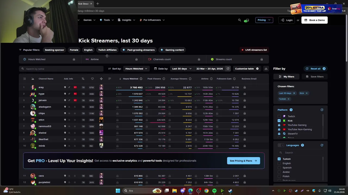Open the For Influencers dropdown menu

pos(152,20)
